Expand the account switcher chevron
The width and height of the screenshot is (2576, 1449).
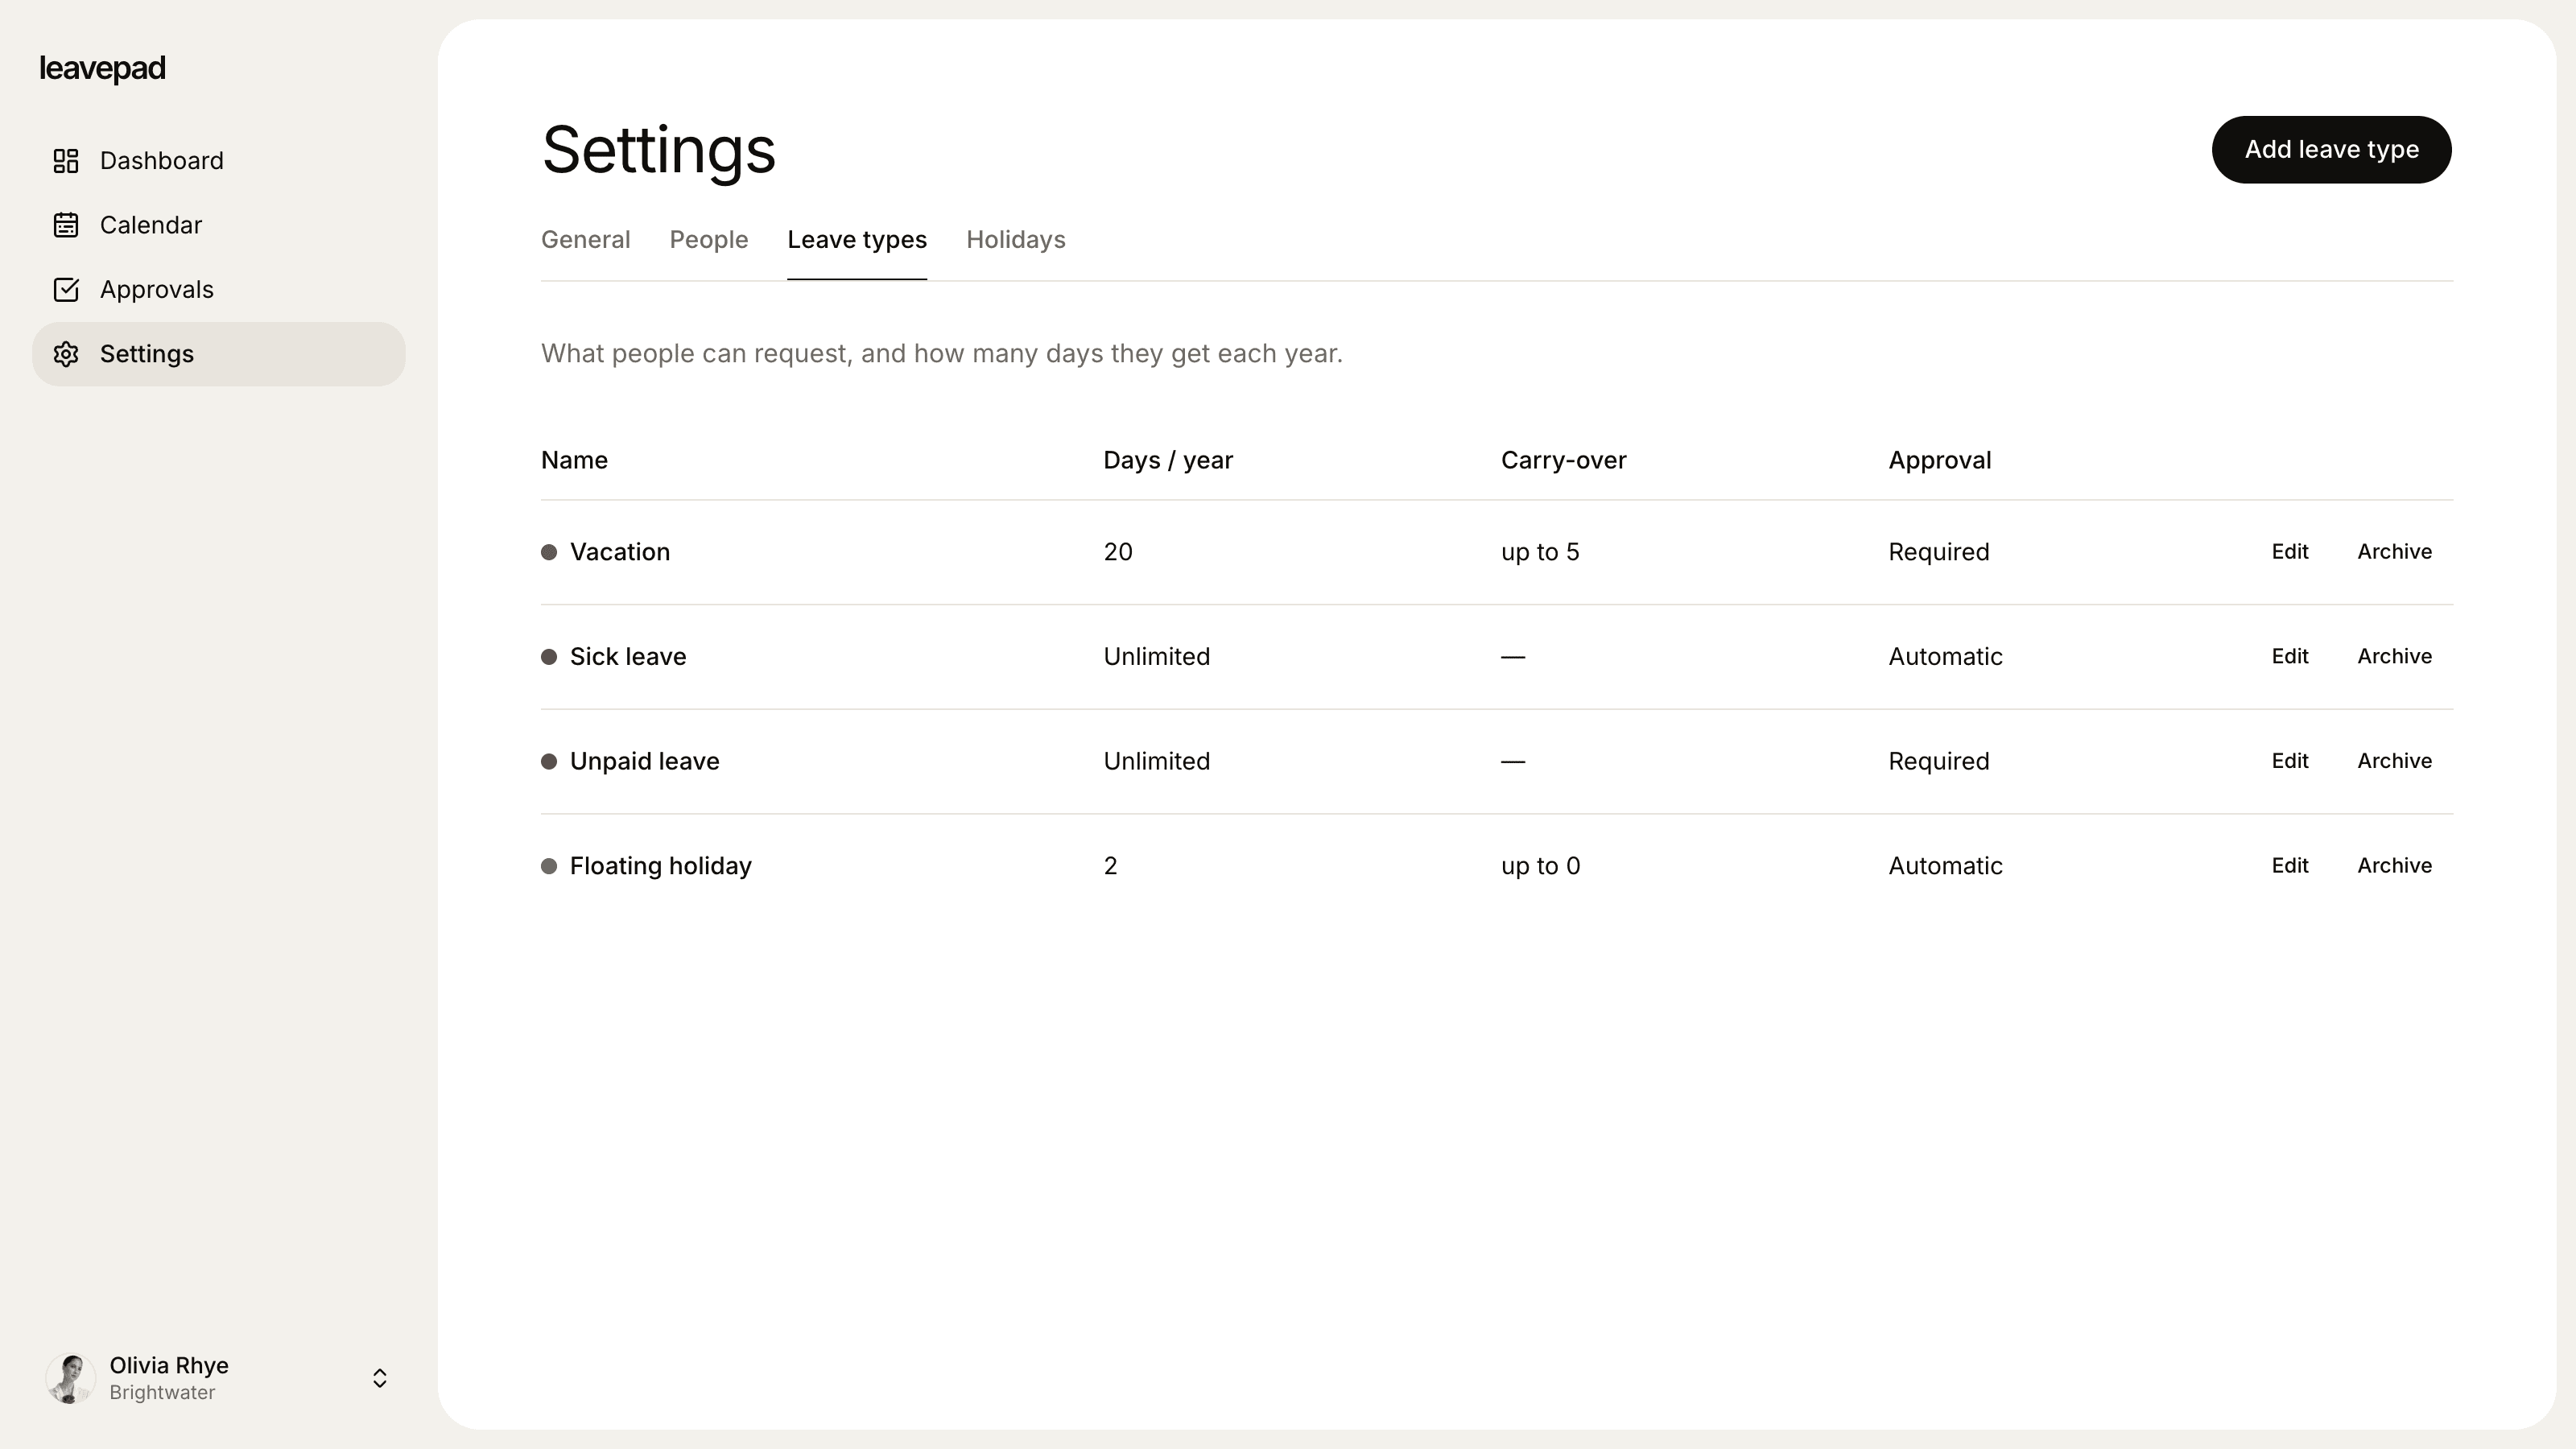coord(380,1378)
